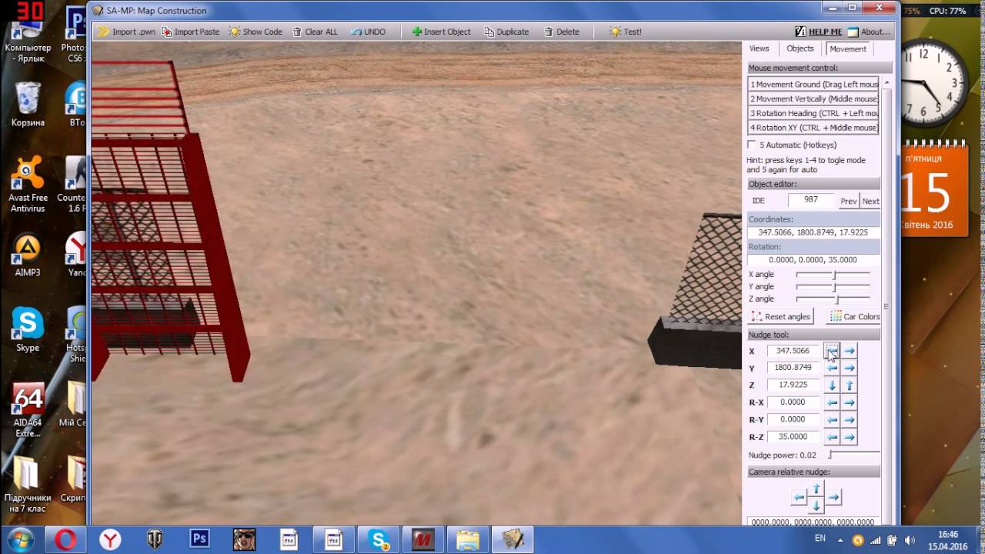This screenshot has width=985, height=554.
Task: Duplicate the selected object
Action: point(507,32)
